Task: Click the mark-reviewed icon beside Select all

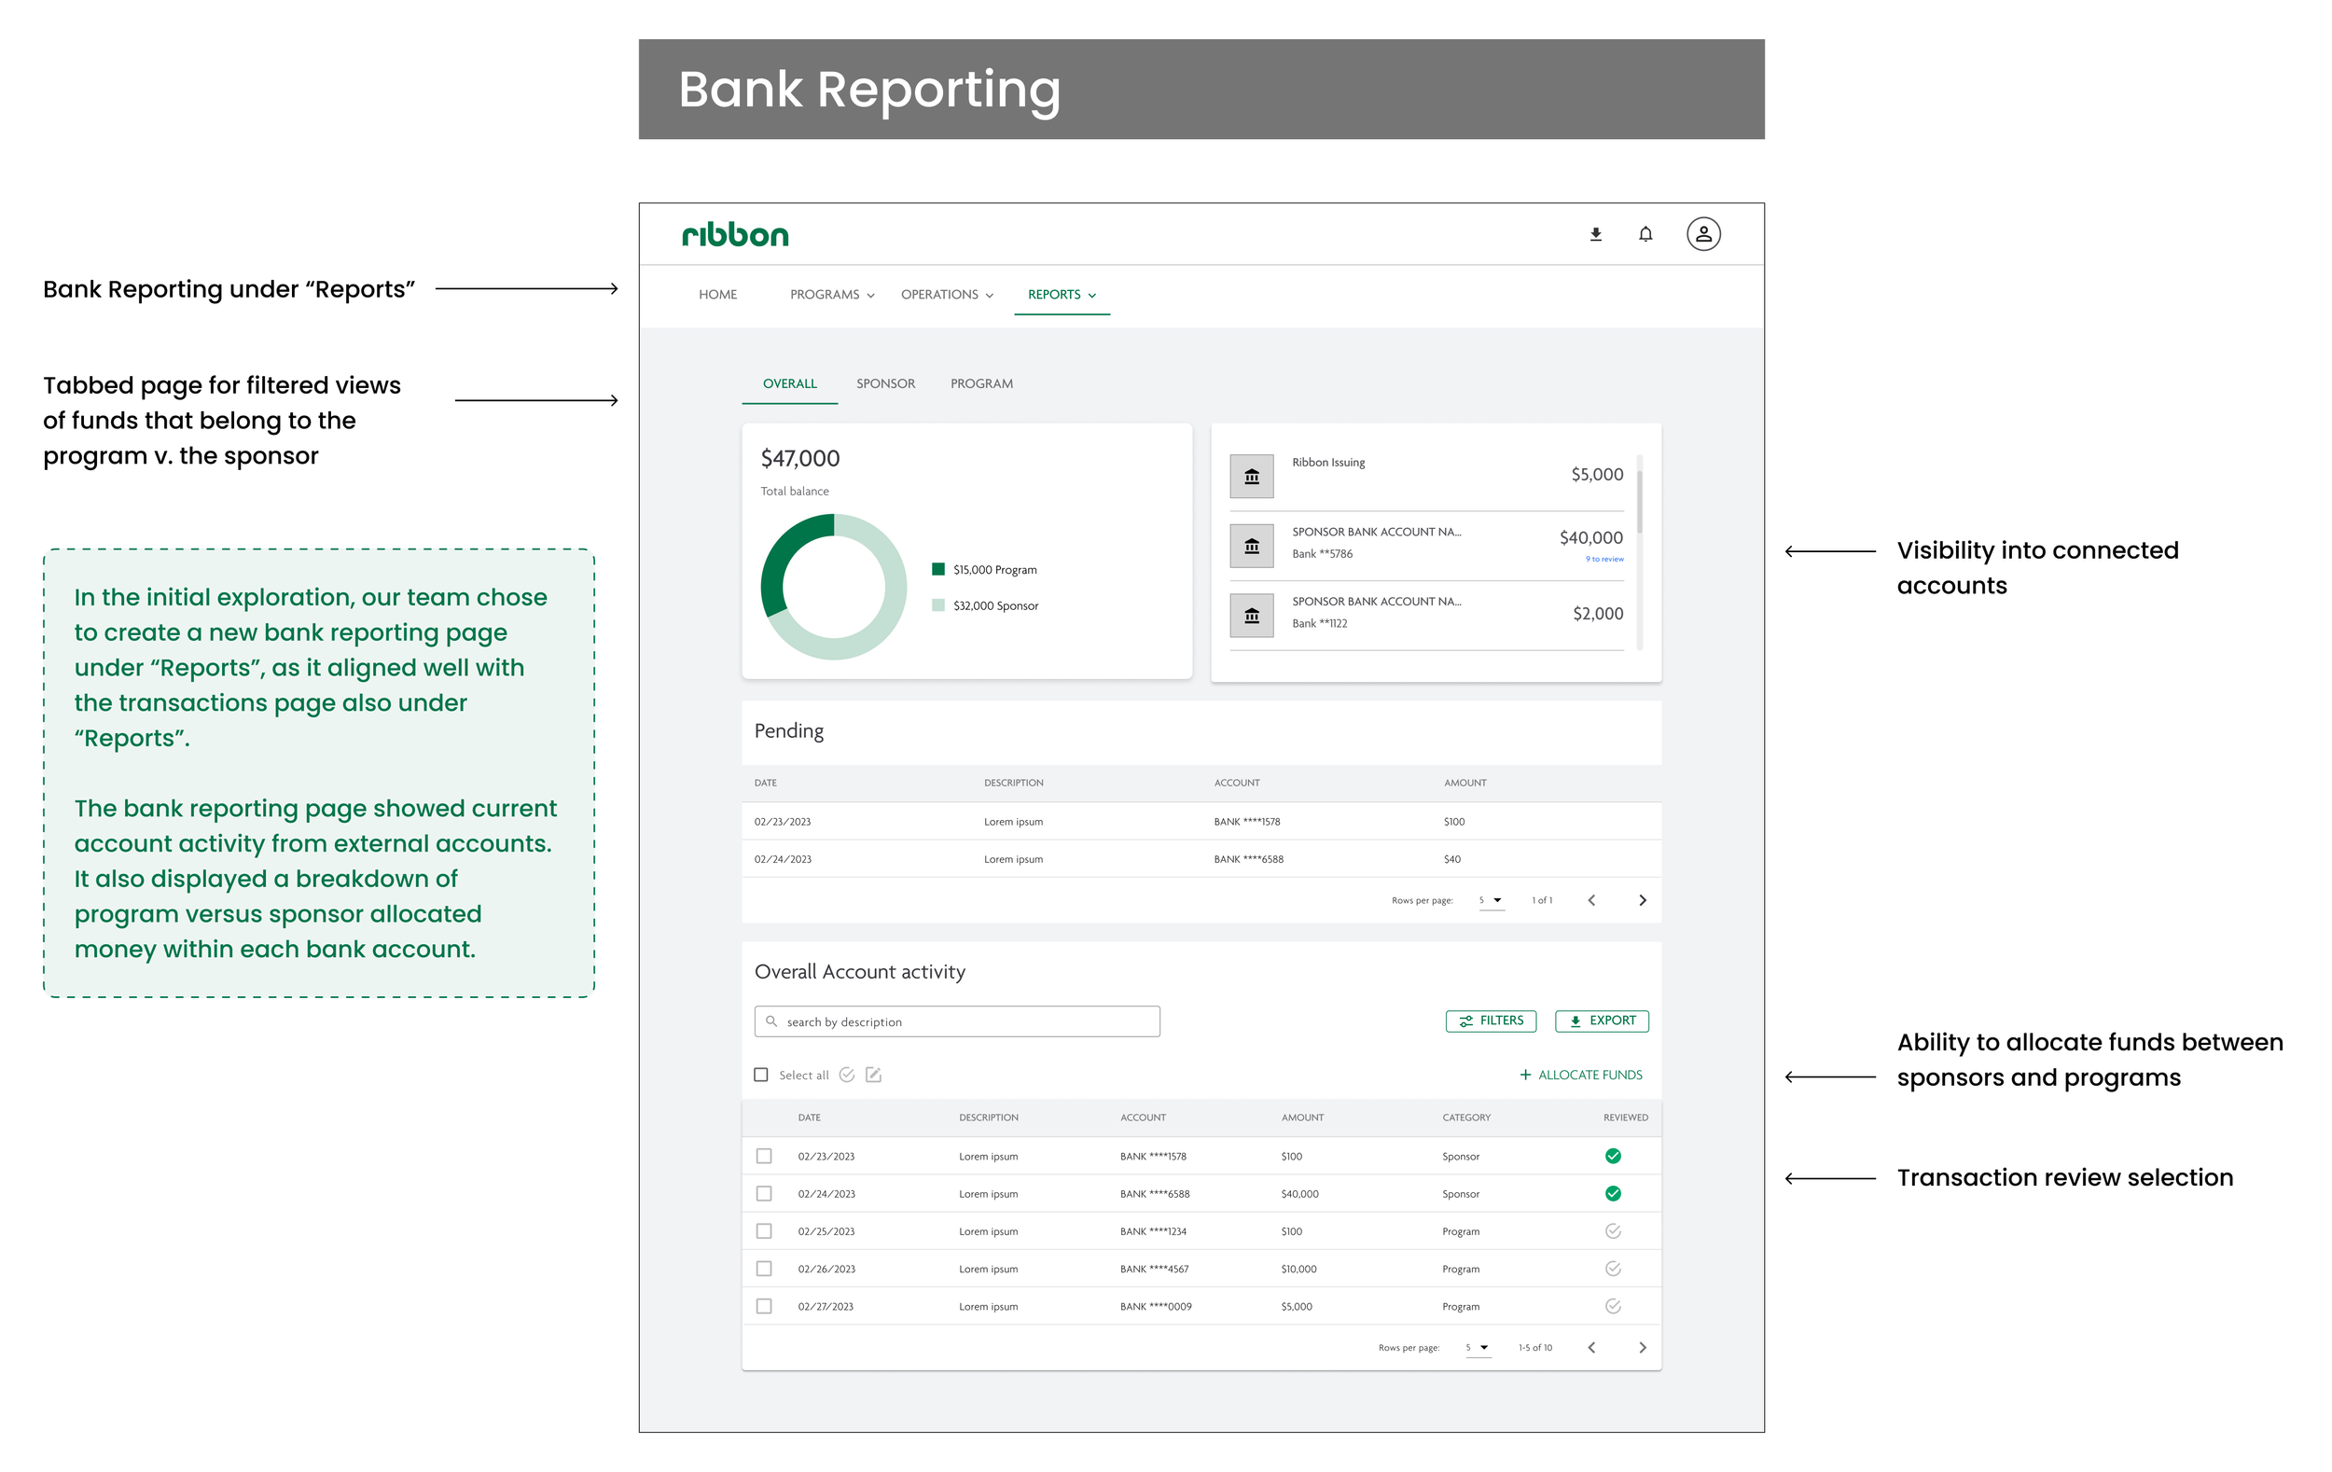Action: [846, 1075]
